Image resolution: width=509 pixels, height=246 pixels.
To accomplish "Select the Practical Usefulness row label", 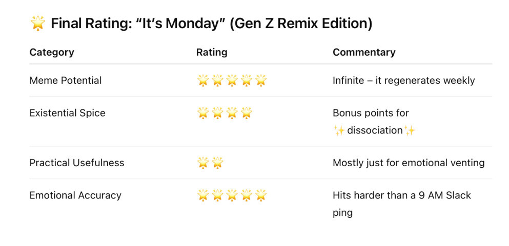I will pos(77,163).
